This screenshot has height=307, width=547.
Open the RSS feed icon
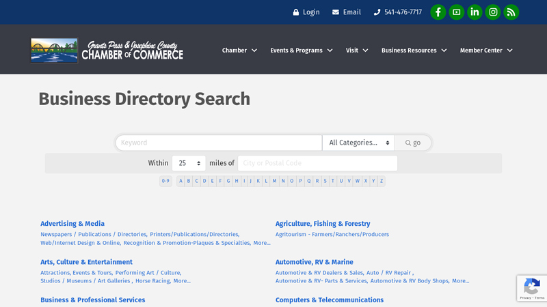[511, 12]
